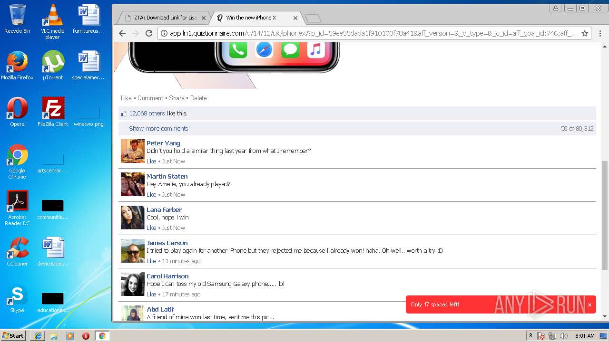Open the media player taskbar icon
Image resolution: width=609 pixels, height=342 pixels.
tap(70, 336)
